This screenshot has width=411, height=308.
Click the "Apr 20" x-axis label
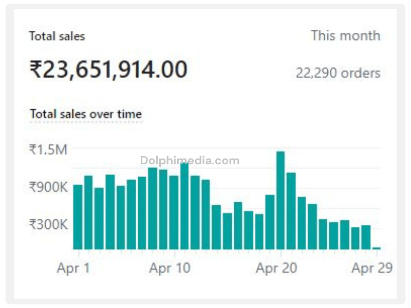coord(276,268)
